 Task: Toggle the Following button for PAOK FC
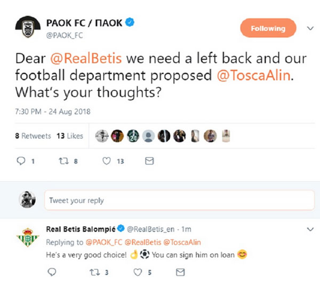267,28
